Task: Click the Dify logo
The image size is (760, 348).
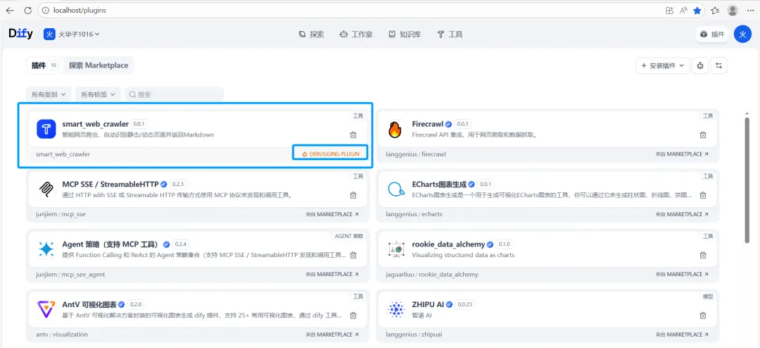Action: point(21,34)
